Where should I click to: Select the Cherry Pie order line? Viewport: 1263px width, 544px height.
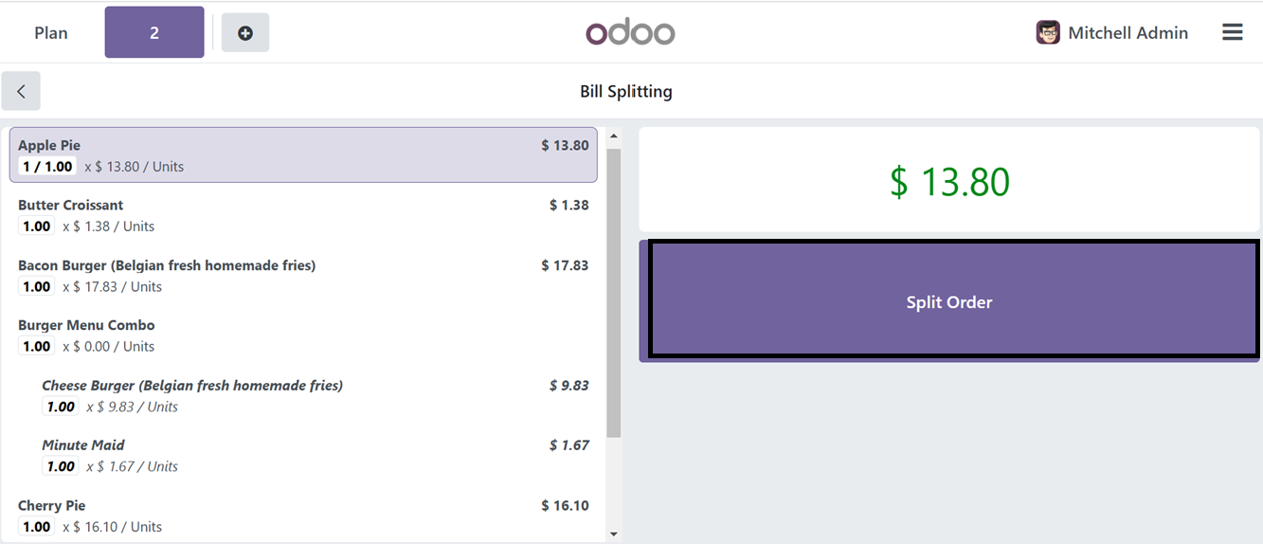[303, 516]
